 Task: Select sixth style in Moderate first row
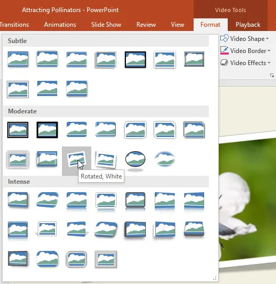[x=165, y=130]
